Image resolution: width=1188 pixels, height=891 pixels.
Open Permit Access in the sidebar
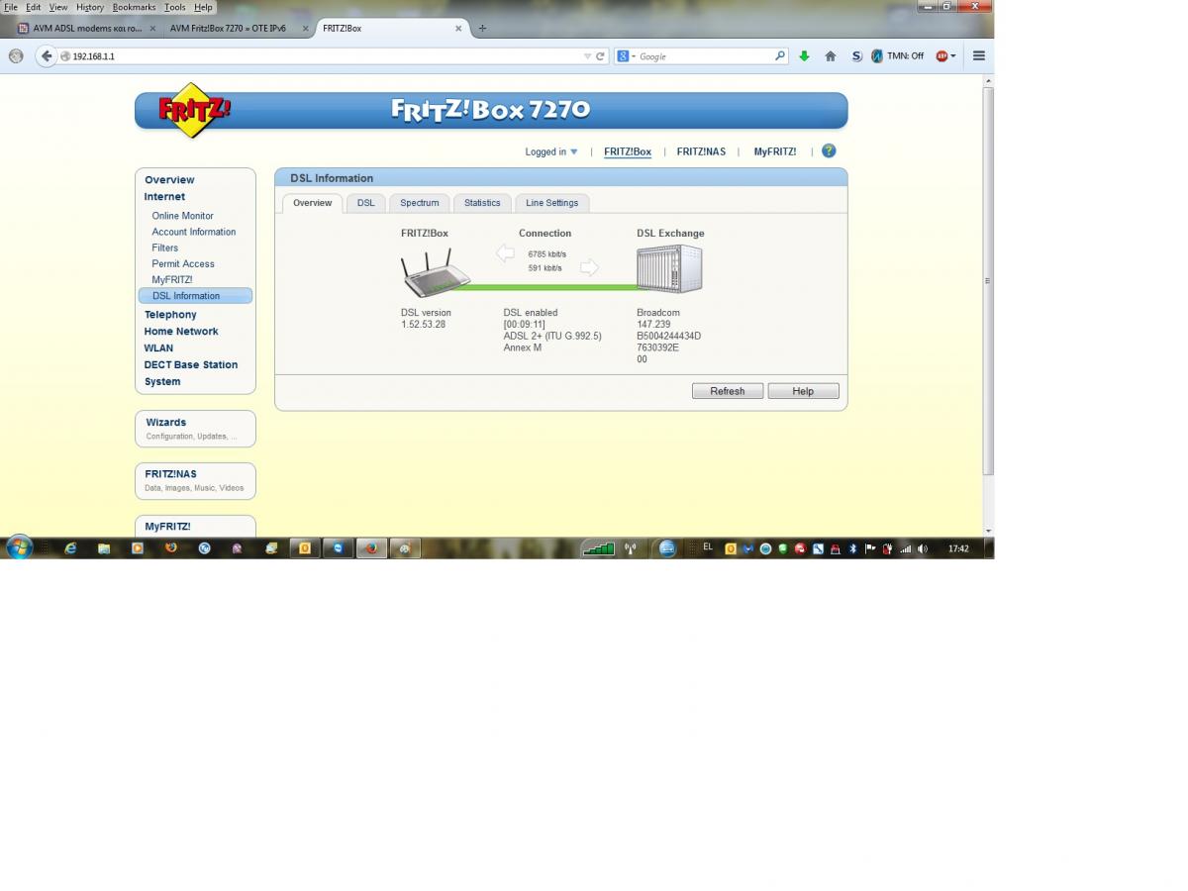[x=183, y=264]
